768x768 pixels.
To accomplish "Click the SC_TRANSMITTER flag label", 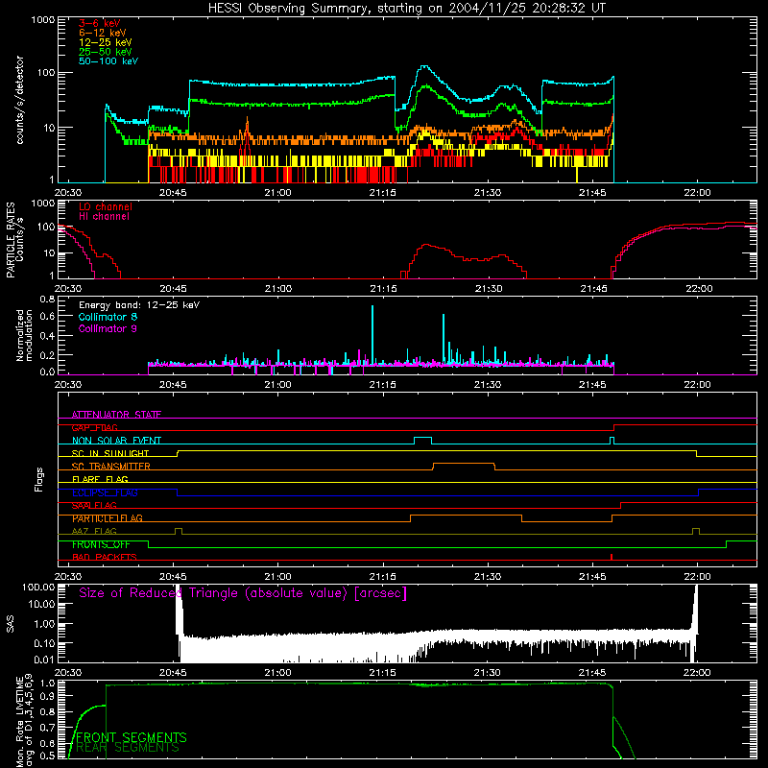I will point(111,467).
